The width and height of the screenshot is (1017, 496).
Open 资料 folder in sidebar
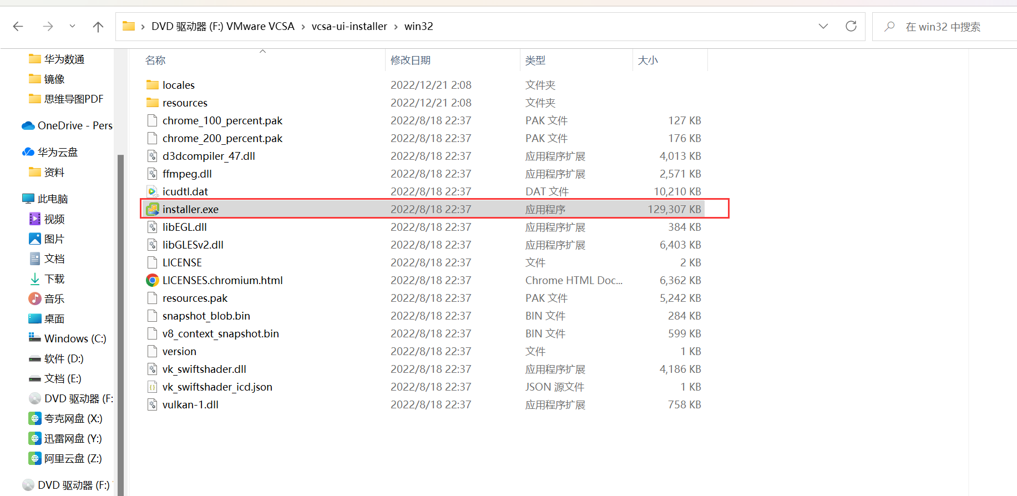point(54,172)
